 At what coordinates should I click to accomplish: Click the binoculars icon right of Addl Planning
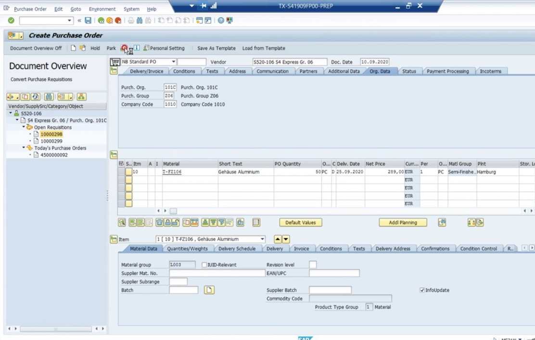coord(442,222)
